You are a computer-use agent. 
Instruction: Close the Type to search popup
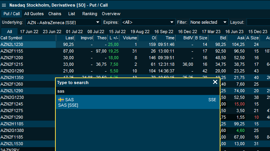215,82
